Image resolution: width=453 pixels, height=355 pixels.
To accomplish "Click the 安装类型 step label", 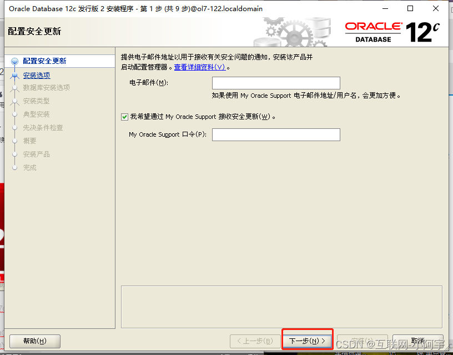I will 36,101.
